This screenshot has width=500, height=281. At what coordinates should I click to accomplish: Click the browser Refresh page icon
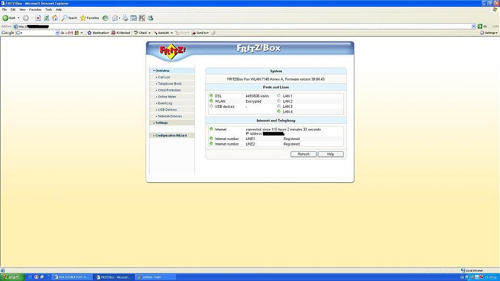click(x=47, y=18)
